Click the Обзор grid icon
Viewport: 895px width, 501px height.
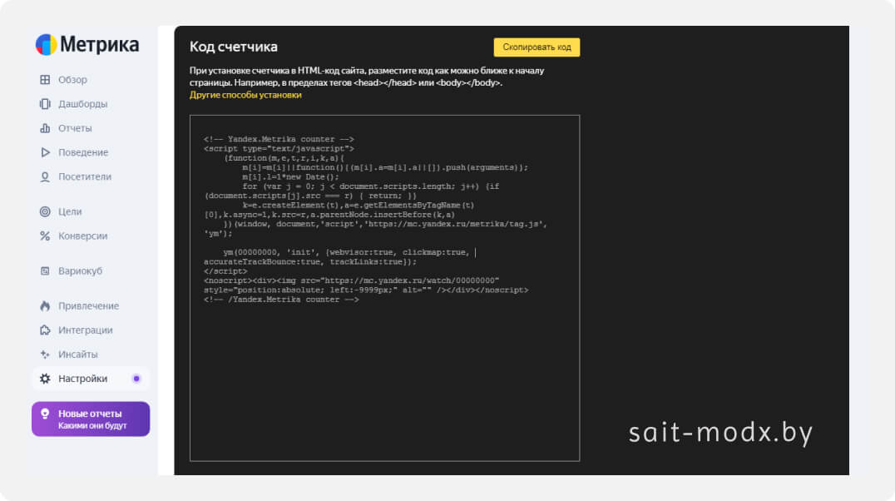click(x=45, y=80)
